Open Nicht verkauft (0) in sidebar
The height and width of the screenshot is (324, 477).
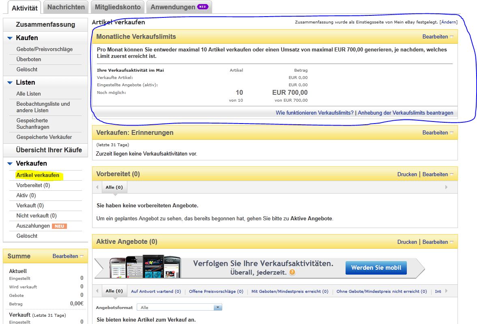pos(36,215)
